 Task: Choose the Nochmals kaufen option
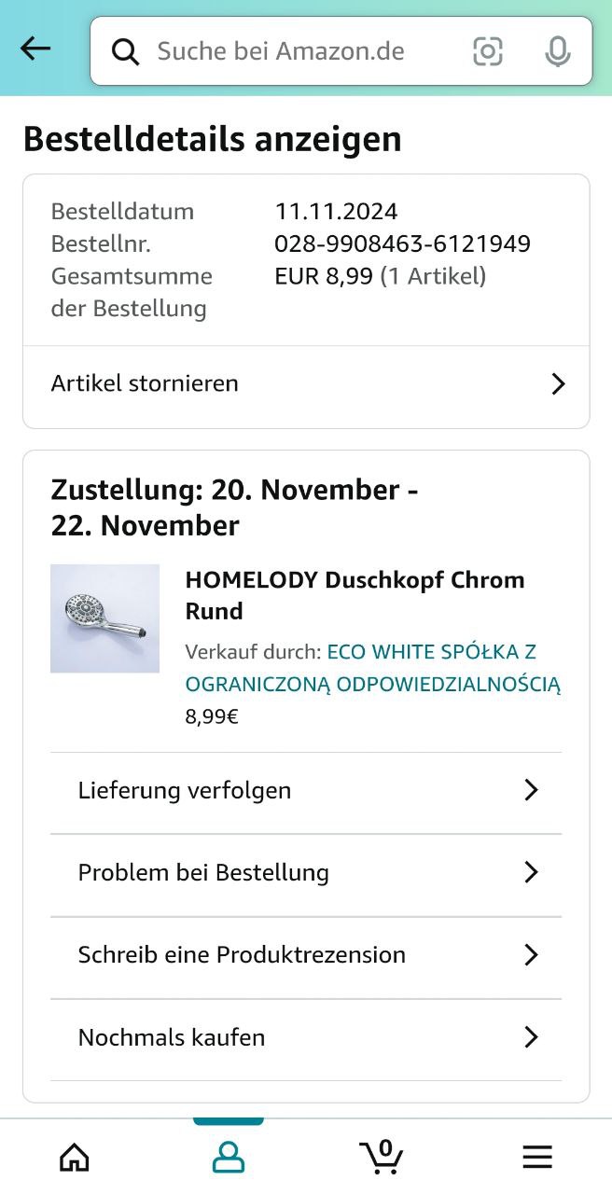(172, 1037)
